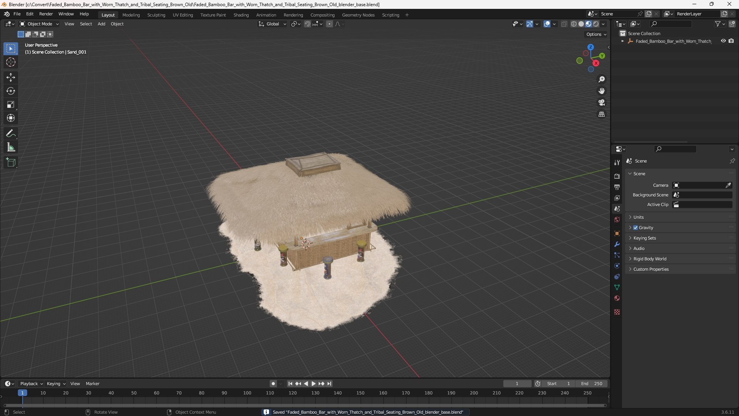
Task: Toggle show gizmos button
Action: [x=530, y=24]
